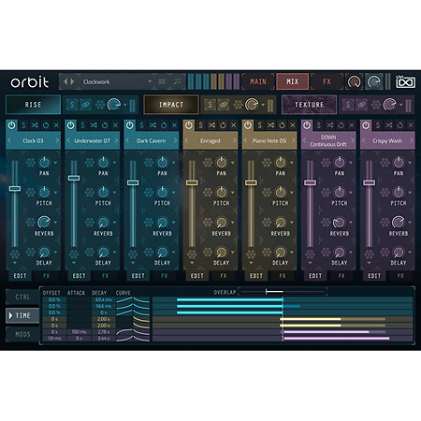
Task: Open Pitch dropdown arrow on Enraged
Action: click(233, 193)
